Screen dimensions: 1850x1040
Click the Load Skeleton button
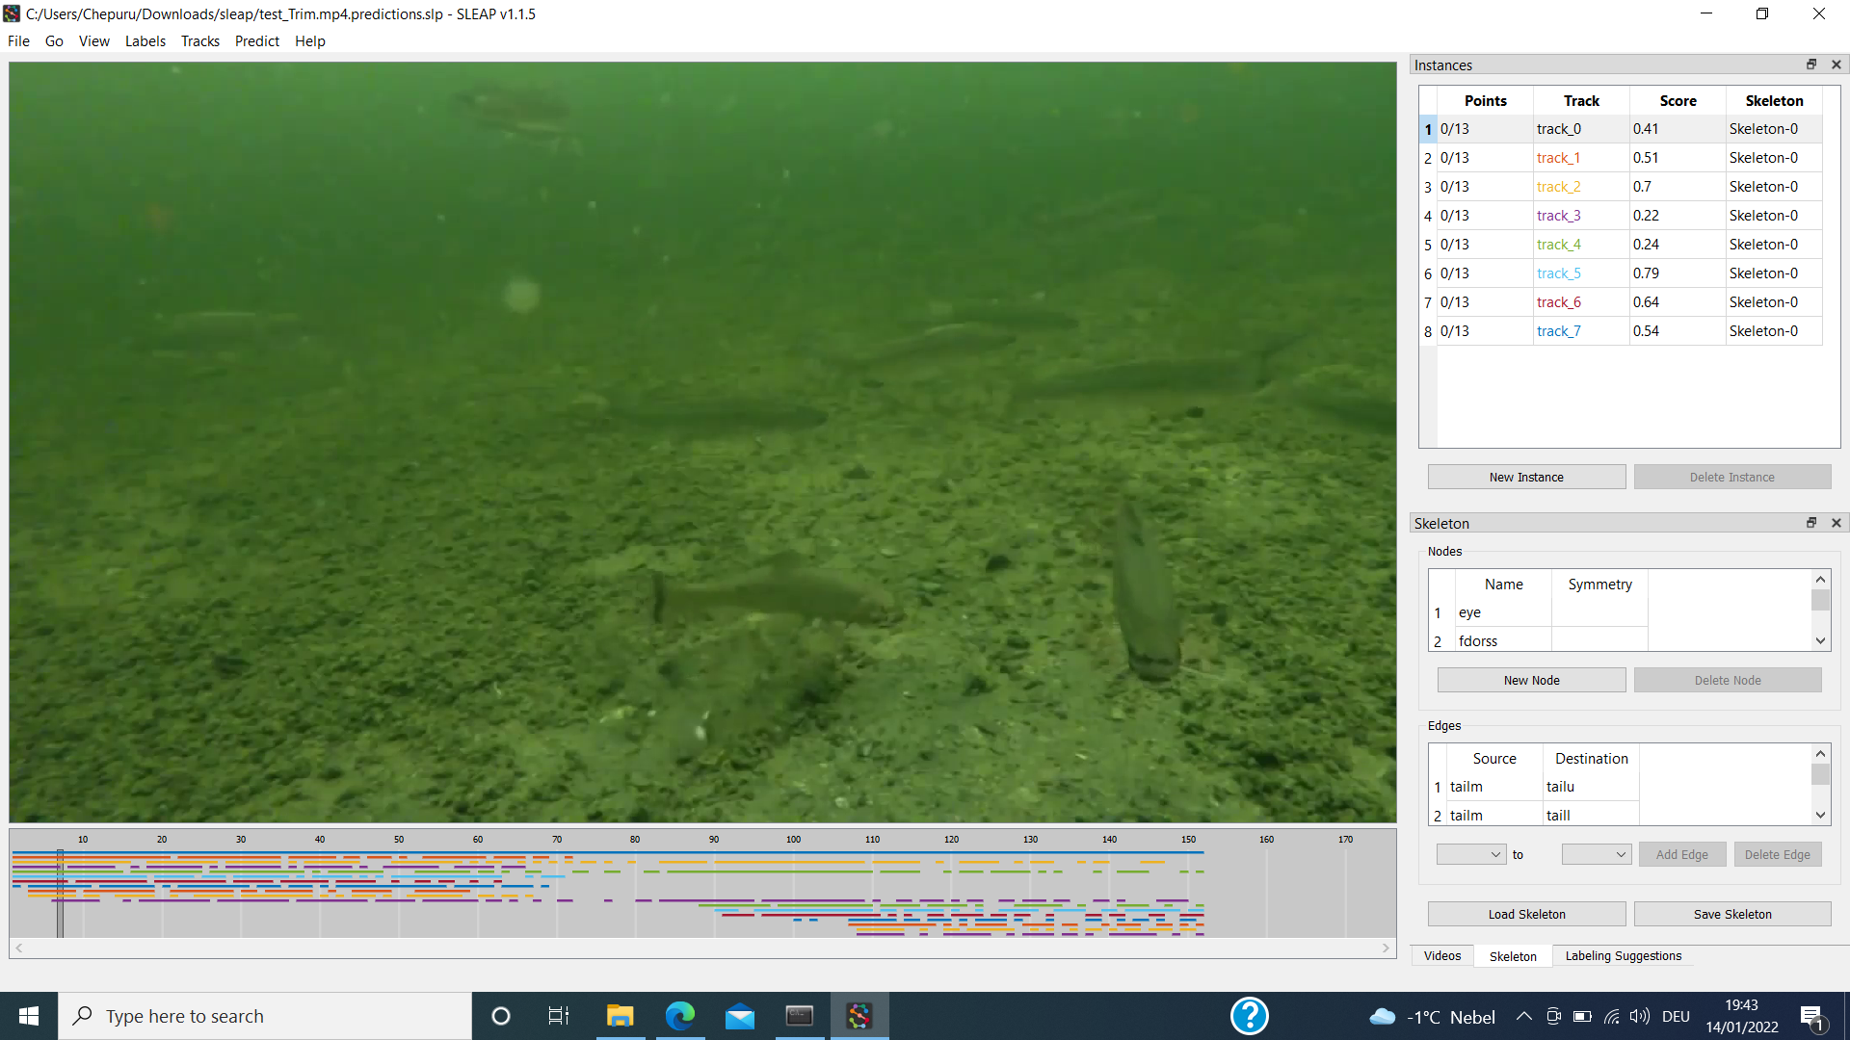click(x=1526, y=913)
